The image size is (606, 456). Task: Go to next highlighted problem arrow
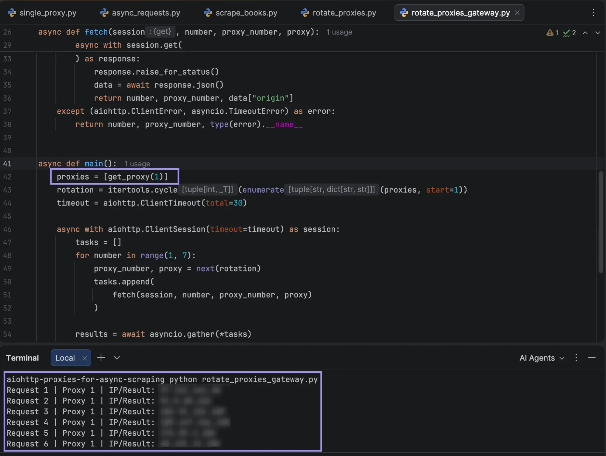598,33
